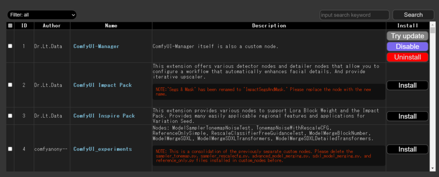The height and width of the screenshot is (177, 439).
Task: Open the 'Filter: all' dropdown
Action: [42, 15]
